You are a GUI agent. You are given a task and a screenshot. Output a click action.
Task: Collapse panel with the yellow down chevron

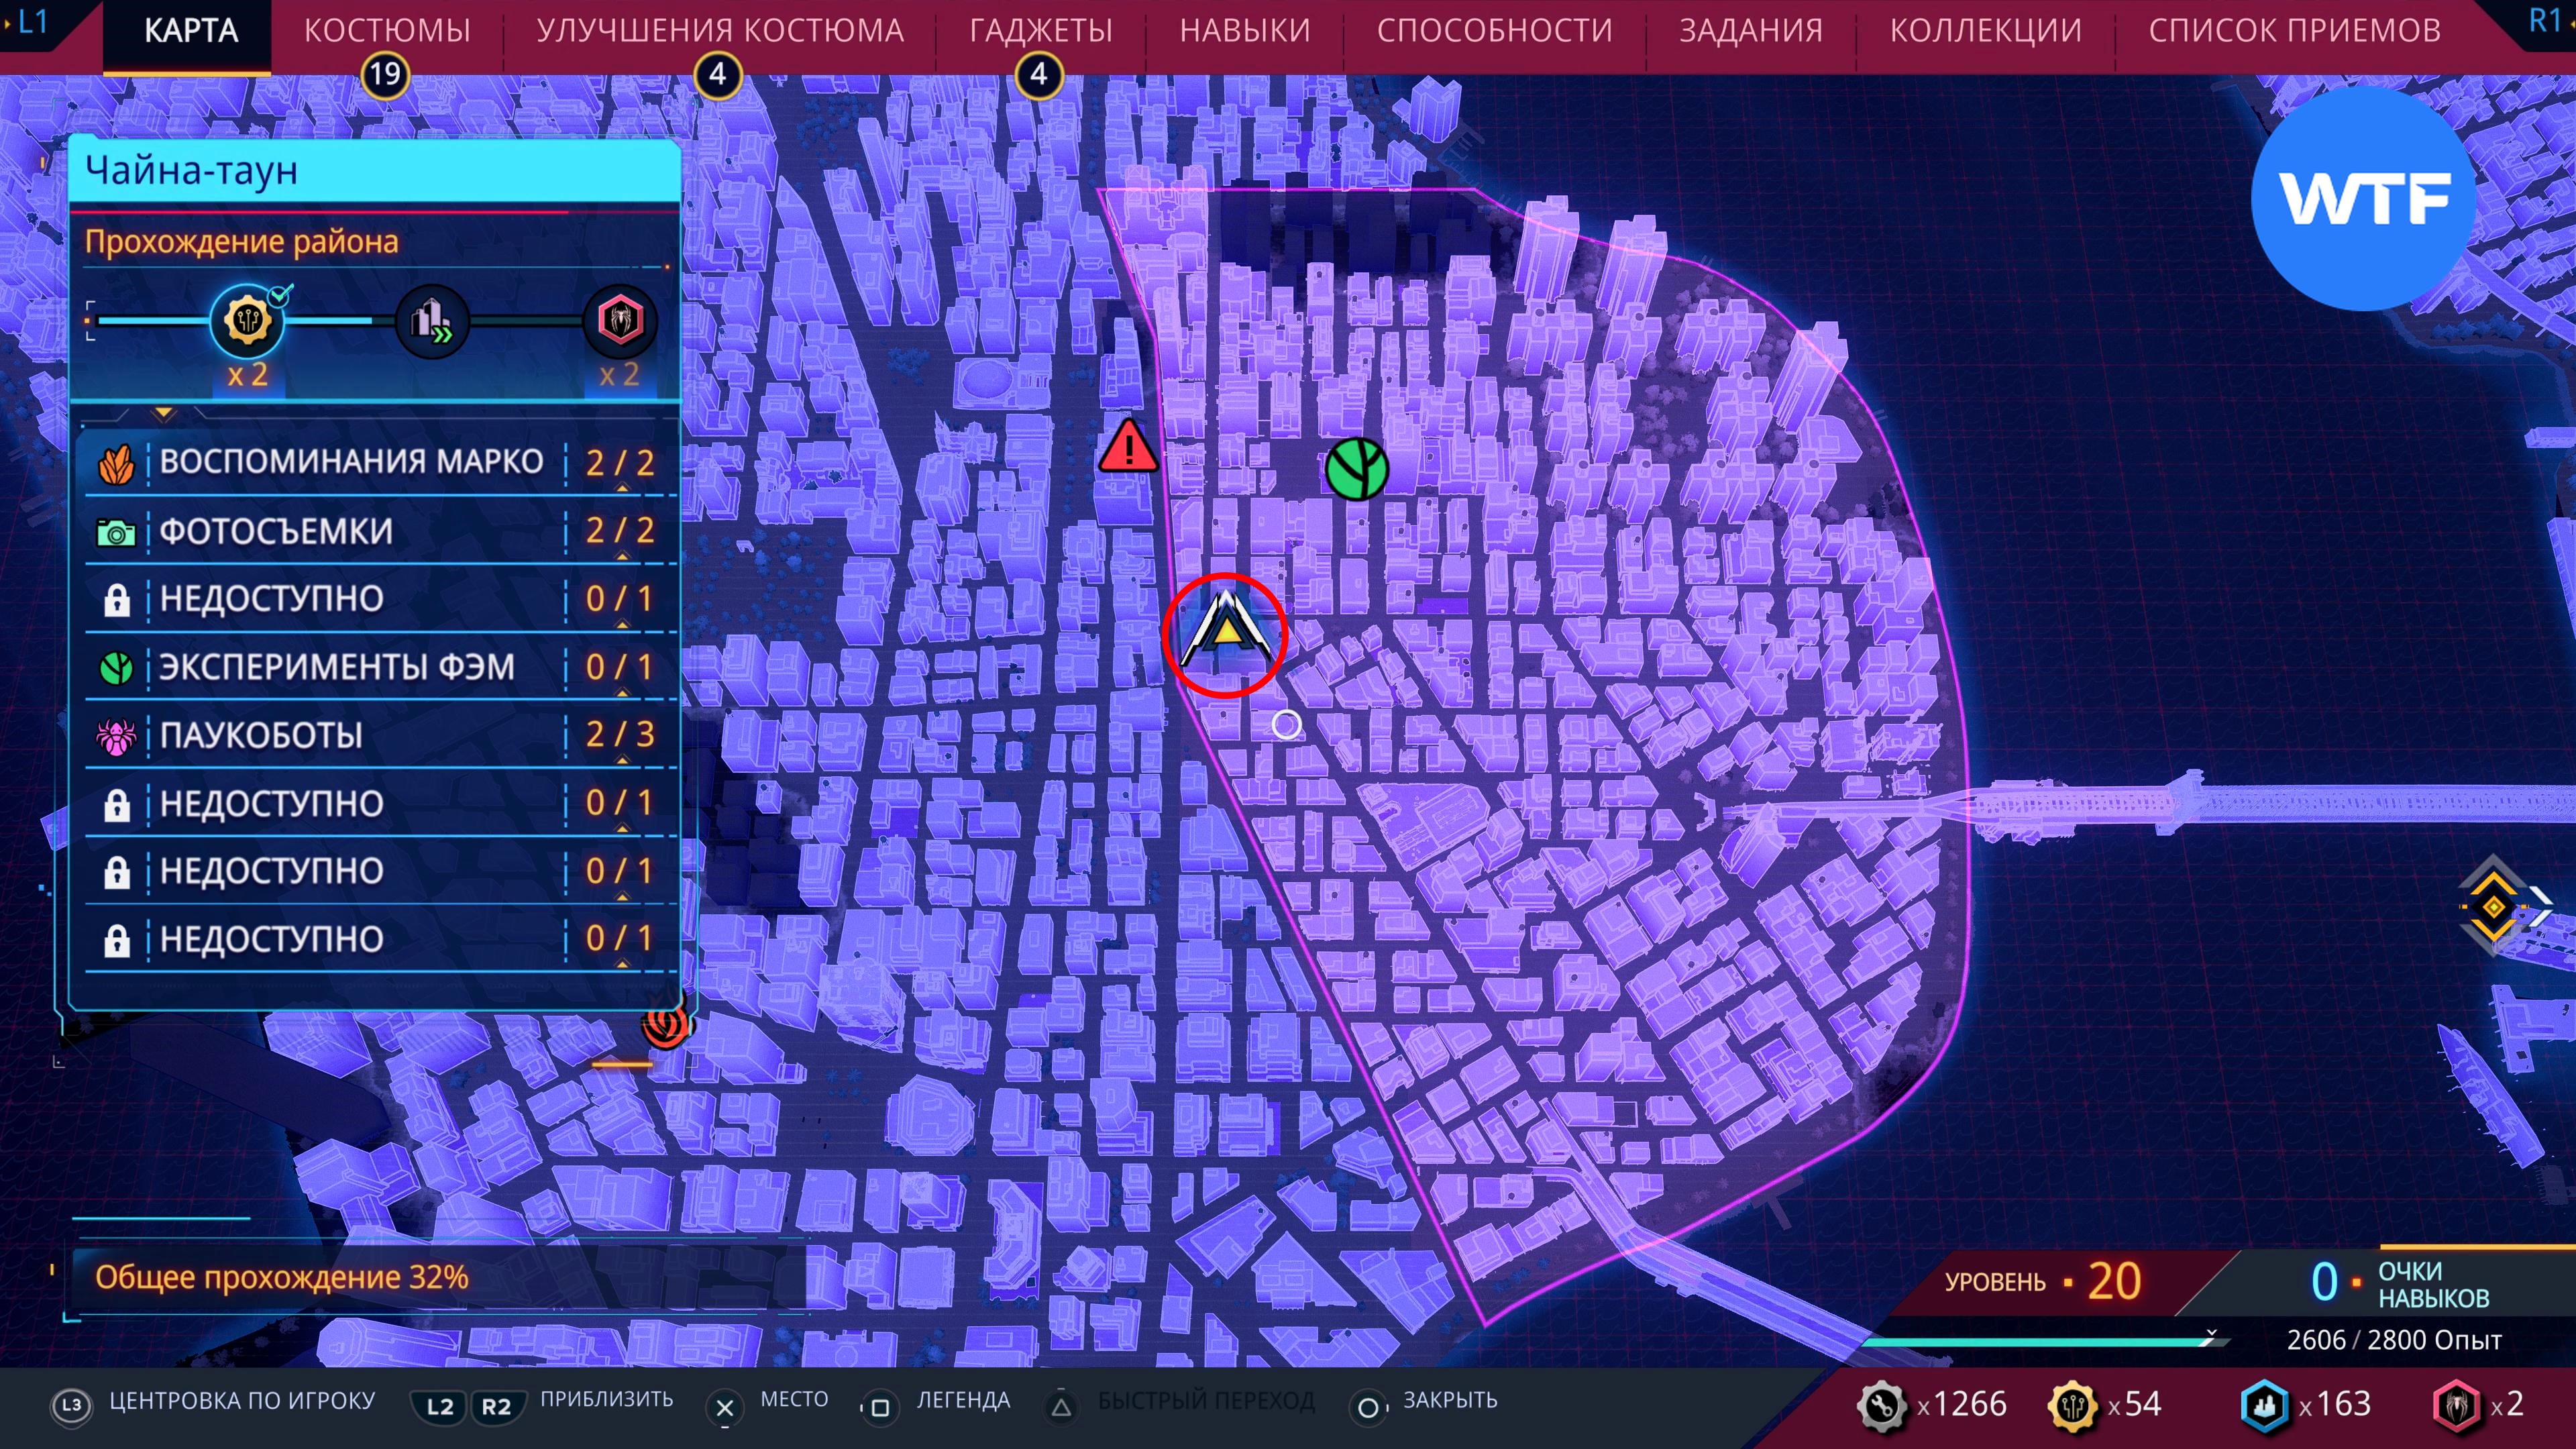point(164,413)
